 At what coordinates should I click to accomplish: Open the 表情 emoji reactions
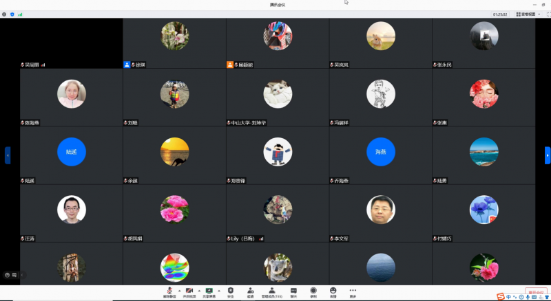tap(333, 291)
